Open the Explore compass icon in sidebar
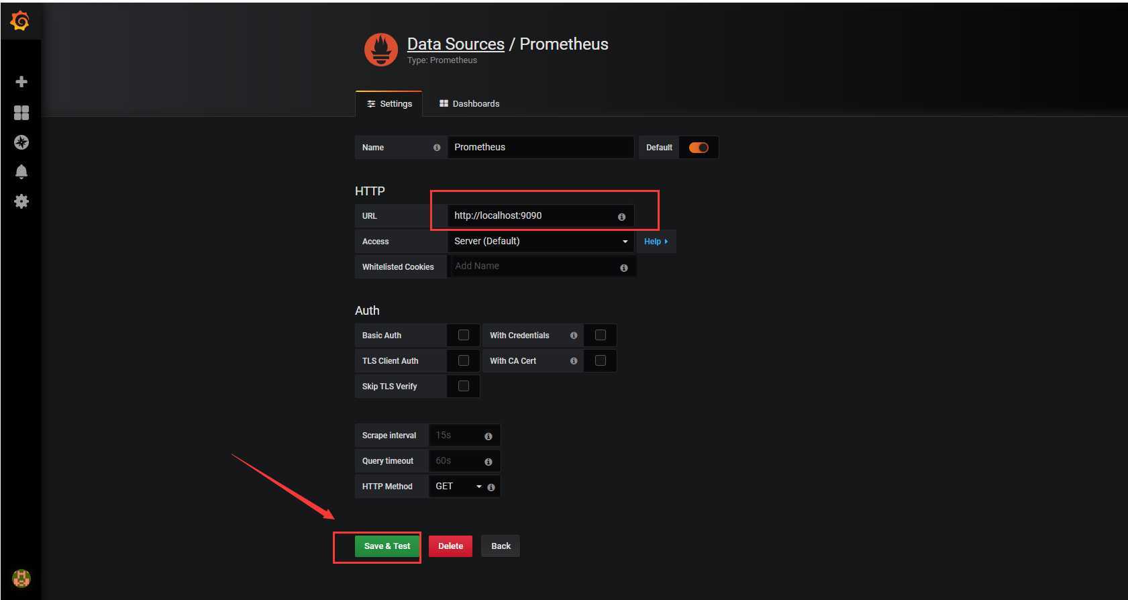This screenshot has height=600, width=1128. 21,142
